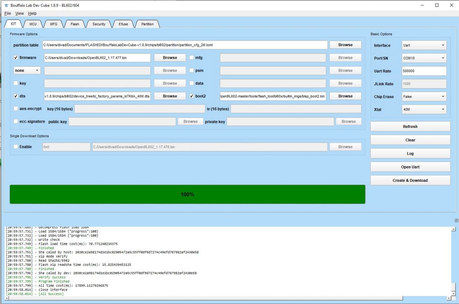
Task: Browse for the dts file
Action: click(170, 96)
